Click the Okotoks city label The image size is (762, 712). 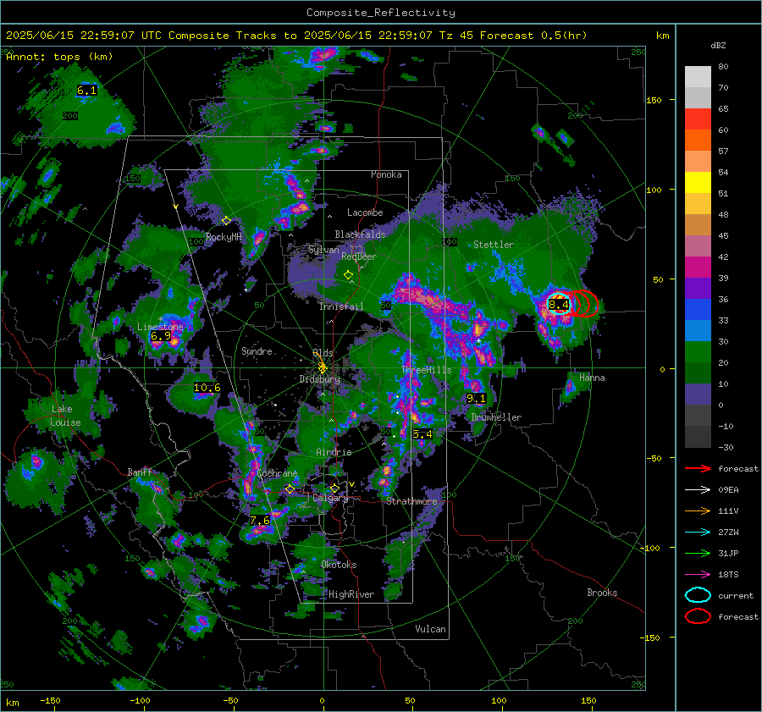(x=339, y=565)
